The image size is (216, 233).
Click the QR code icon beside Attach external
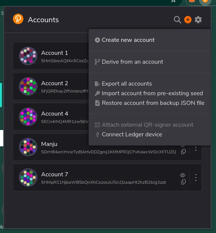97,125
